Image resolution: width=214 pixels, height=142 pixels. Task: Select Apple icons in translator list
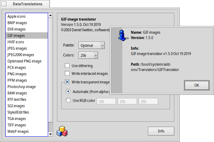click(x=17, y=16)
